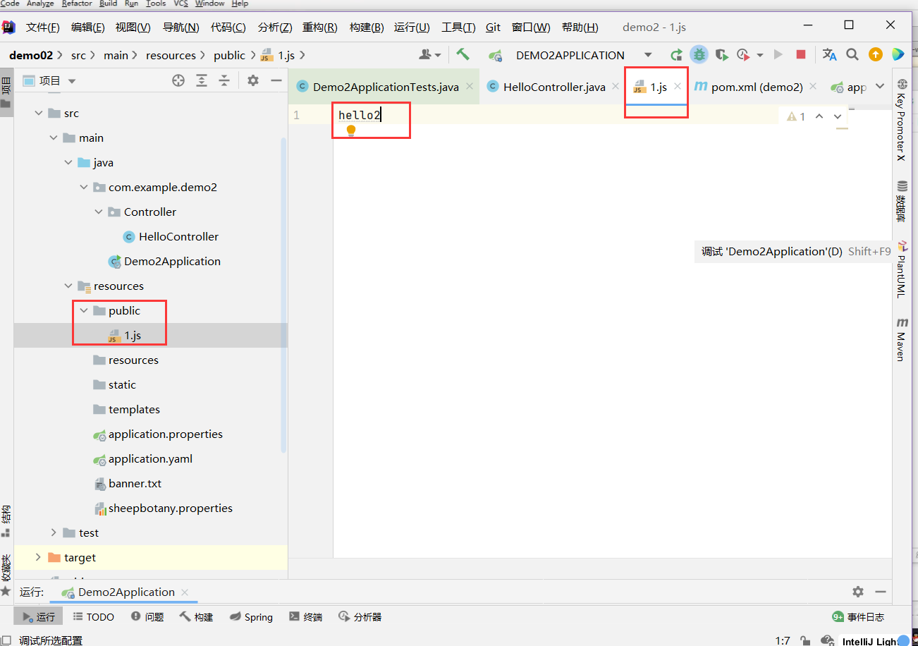Collapse the com.example.demo2 package
Viewport: 918px width, 646px height.
pos(83,187)
